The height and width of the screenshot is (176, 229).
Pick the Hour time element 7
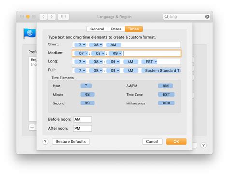tap(86, 86)
